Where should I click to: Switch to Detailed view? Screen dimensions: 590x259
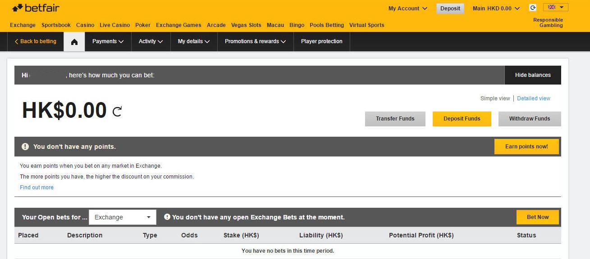pos(534,98)
